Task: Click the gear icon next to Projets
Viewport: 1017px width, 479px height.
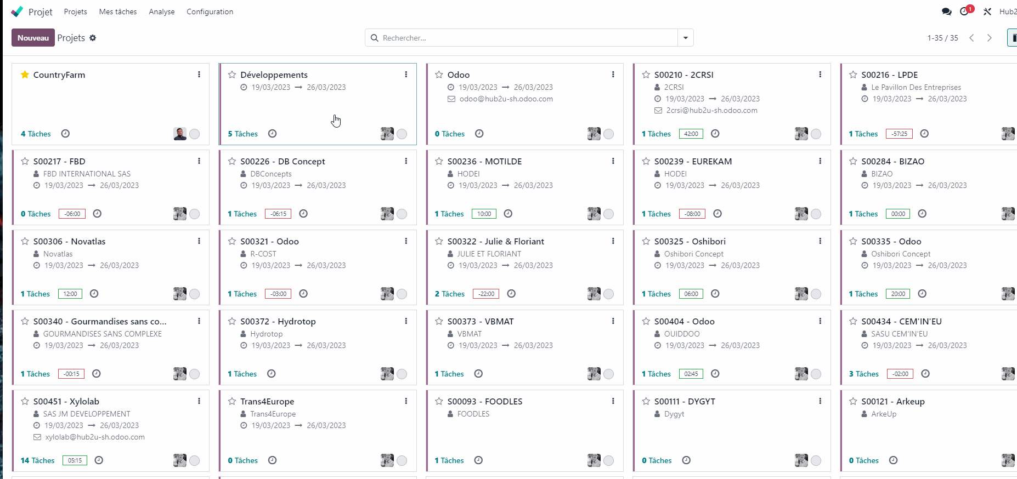Action: point(93,38)
